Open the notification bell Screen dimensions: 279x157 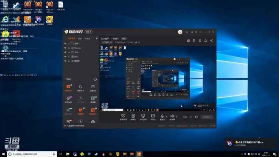click(x=205, y=40)
